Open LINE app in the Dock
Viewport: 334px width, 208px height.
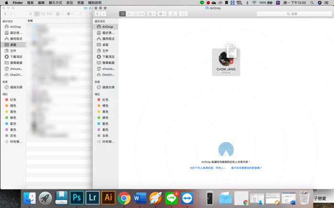pyautogui.click(x=171, y=198)
